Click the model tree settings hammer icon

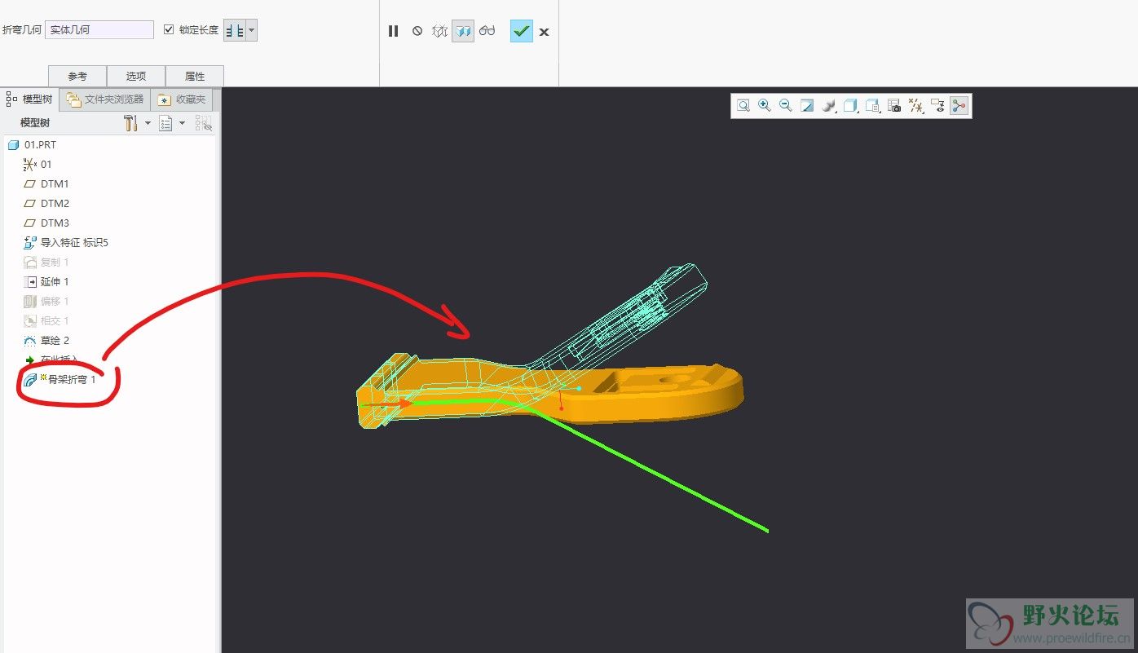point(130,123)
